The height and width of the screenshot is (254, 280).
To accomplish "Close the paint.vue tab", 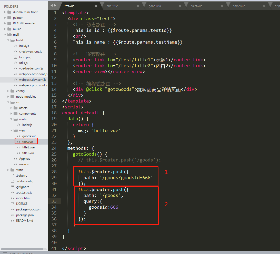I will [x=222, y=6].
